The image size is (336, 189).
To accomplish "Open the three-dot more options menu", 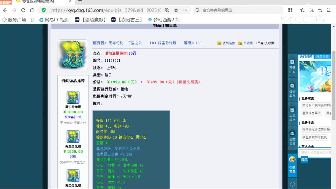I will [x=185, y=10].
